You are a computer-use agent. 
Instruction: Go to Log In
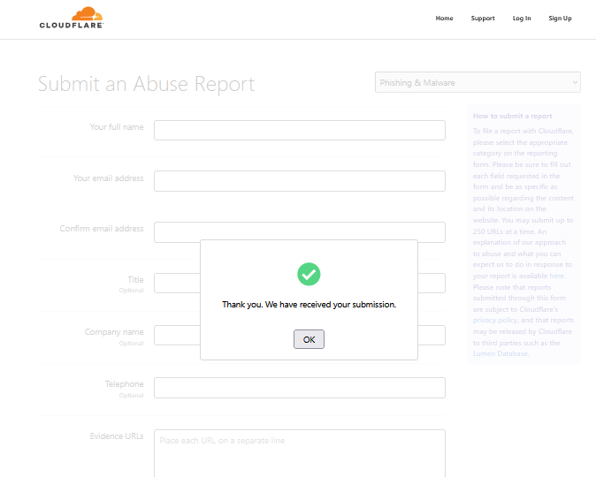[522, 19]
